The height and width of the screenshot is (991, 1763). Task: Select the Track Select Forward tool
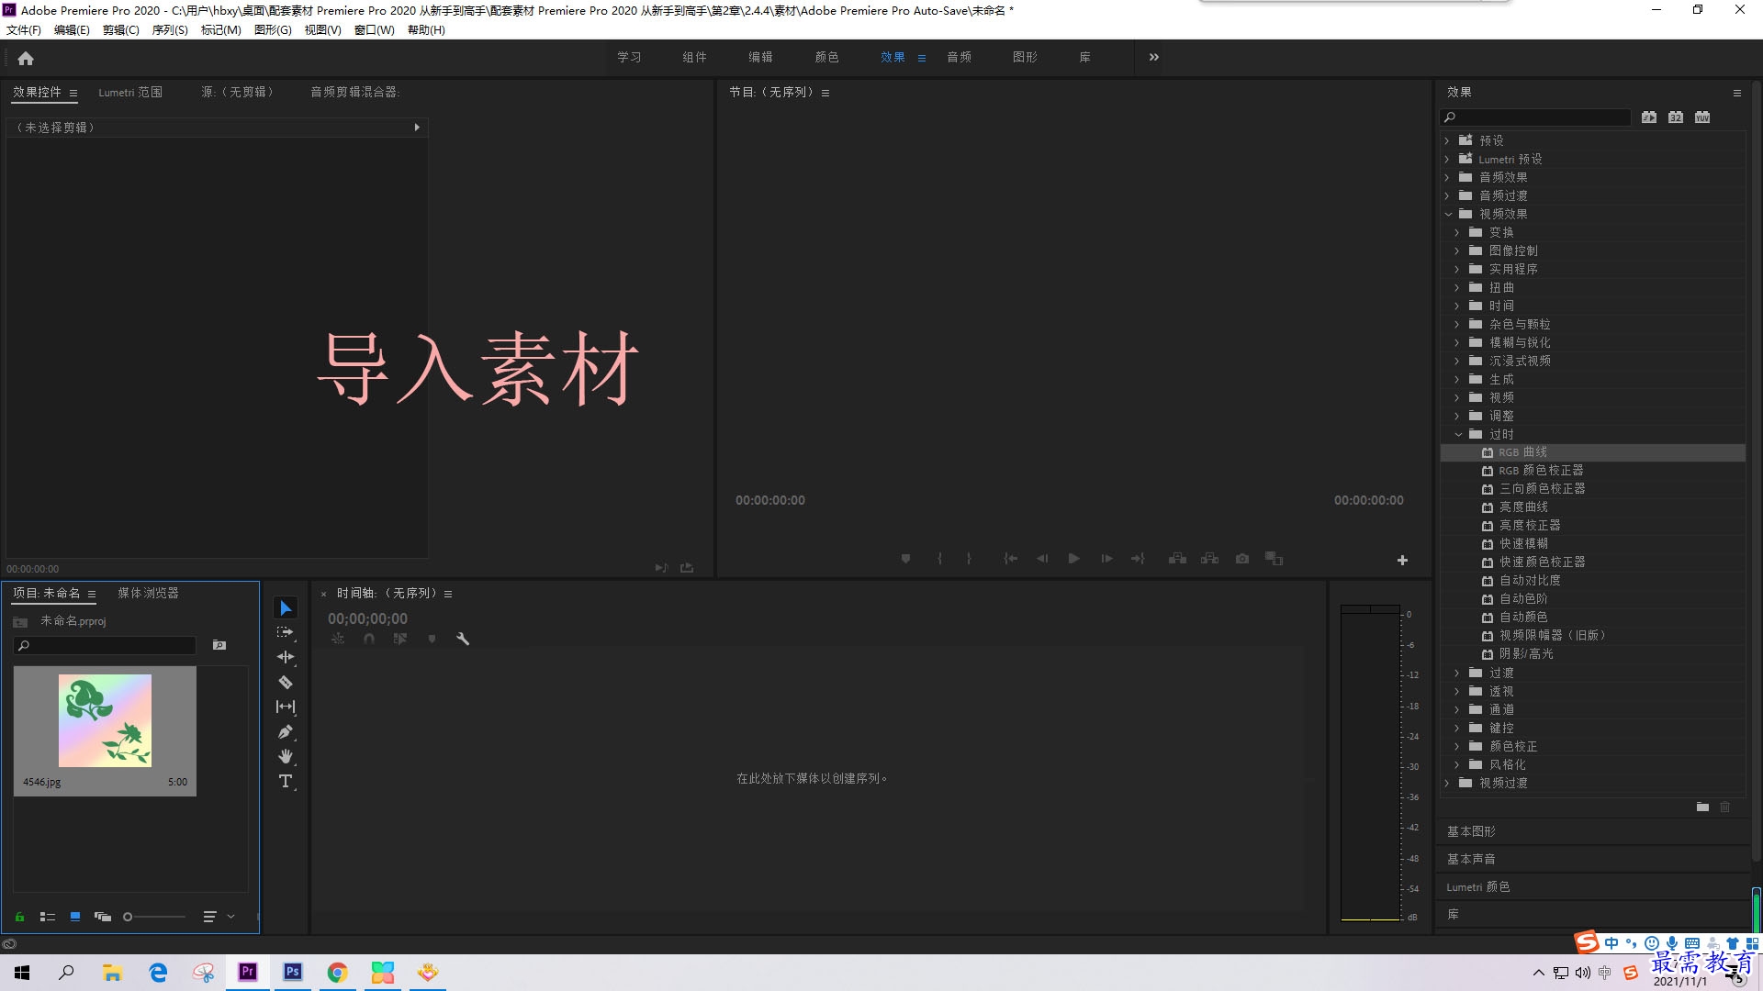tap(286, 632)
